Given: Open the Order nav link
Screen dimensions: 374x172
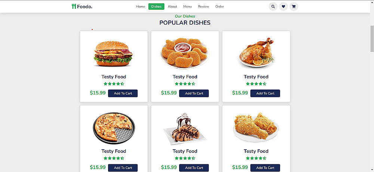Looking at the screenshot, I should pos(220,6).
